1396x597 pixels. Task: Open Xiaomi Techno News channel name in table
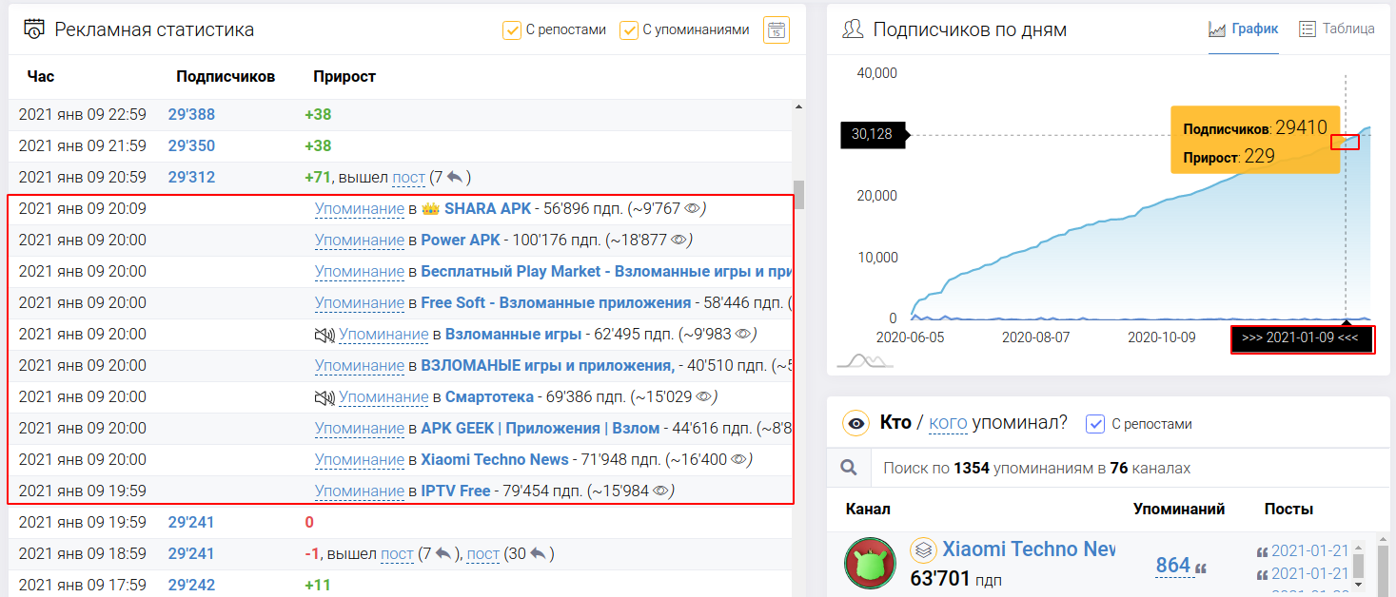[x=1029, y=549]
